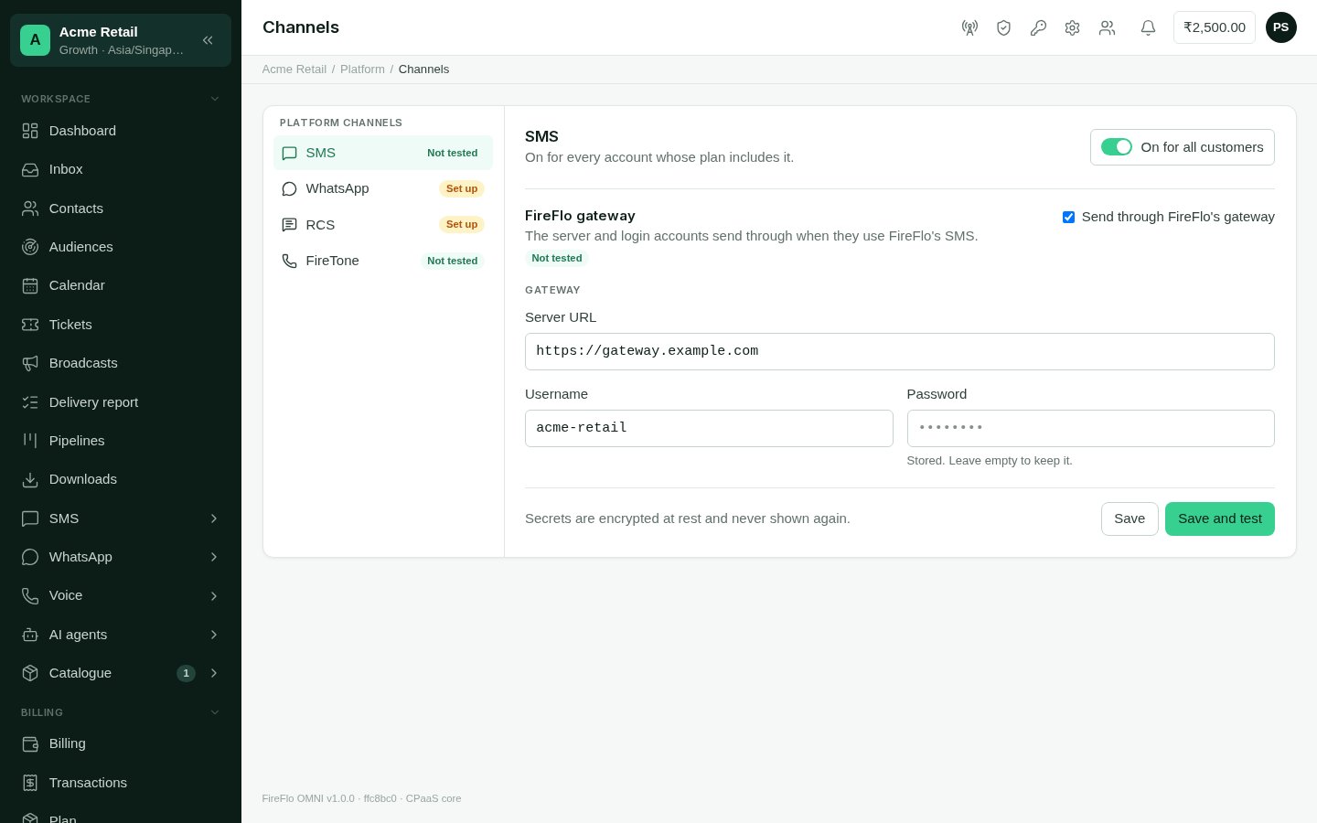This screenshot has height=823, width=1317.
Task: Click the ₹2,500.00 balance button
Action: pos(1215,27)
